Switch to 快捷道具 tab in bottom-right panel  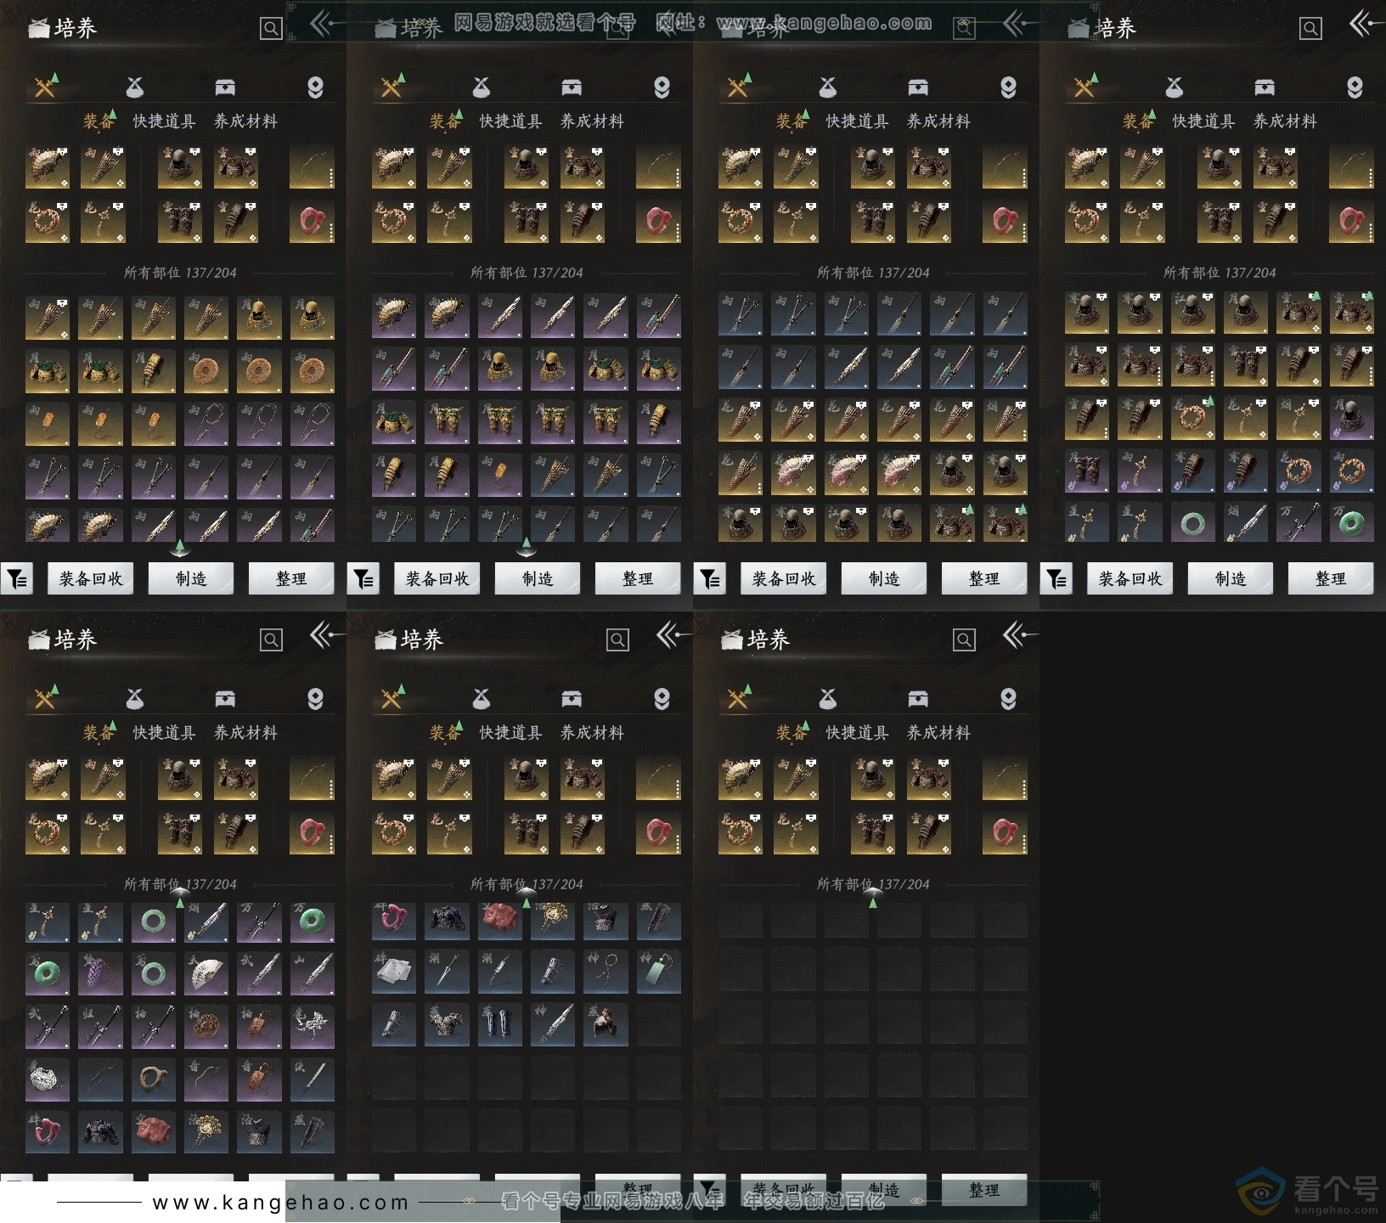tap(857, 733)
